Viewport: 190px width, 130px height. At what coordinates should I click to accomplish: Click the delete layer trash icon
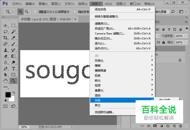(181, 126)
